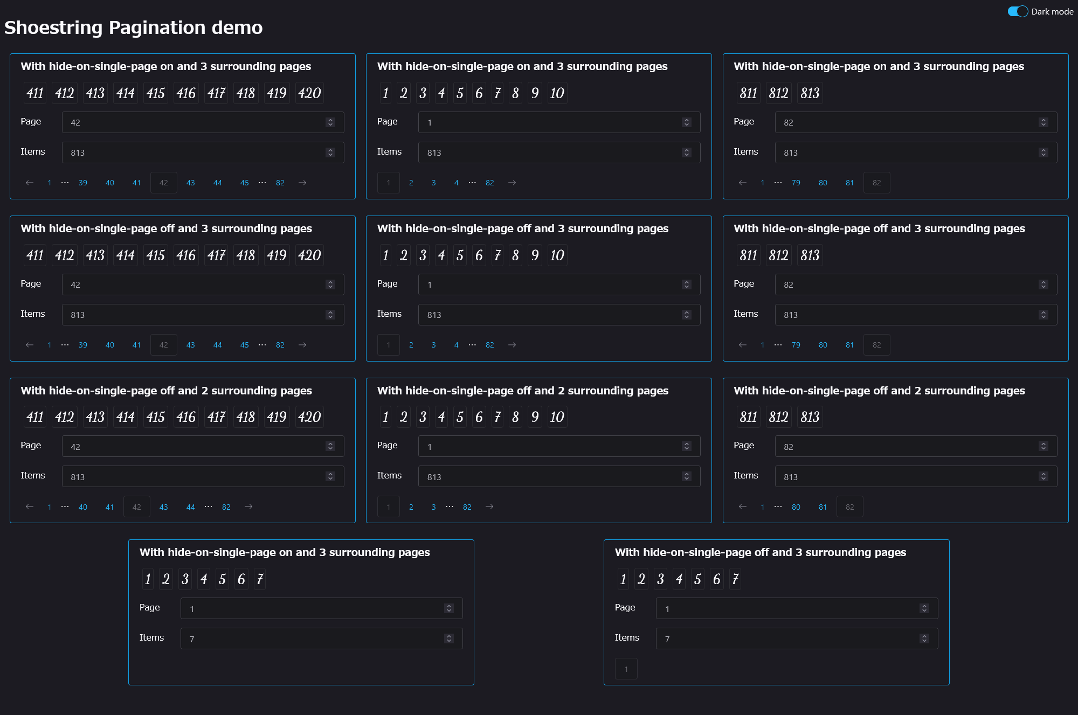1078x715 pixels.
Task: Click Items stepper arrows in hide-off 7-items panel
Action: (x=924, y=638)
